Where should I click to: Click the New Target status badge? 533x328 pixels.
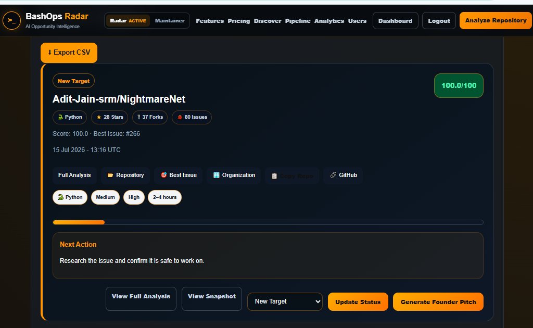[x=73, y=81]
